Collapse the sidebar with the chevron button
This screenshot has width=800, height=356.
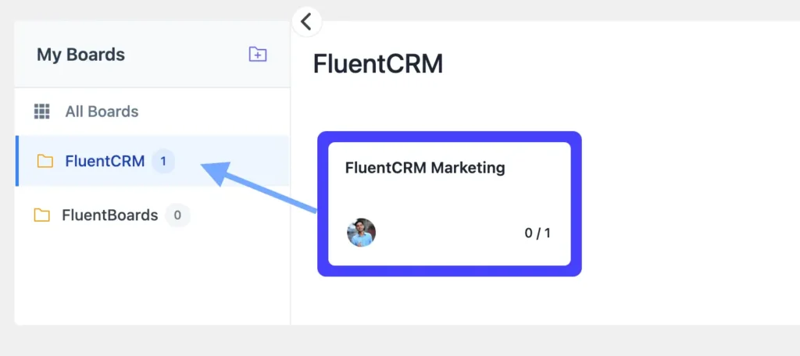coord(306,21)
